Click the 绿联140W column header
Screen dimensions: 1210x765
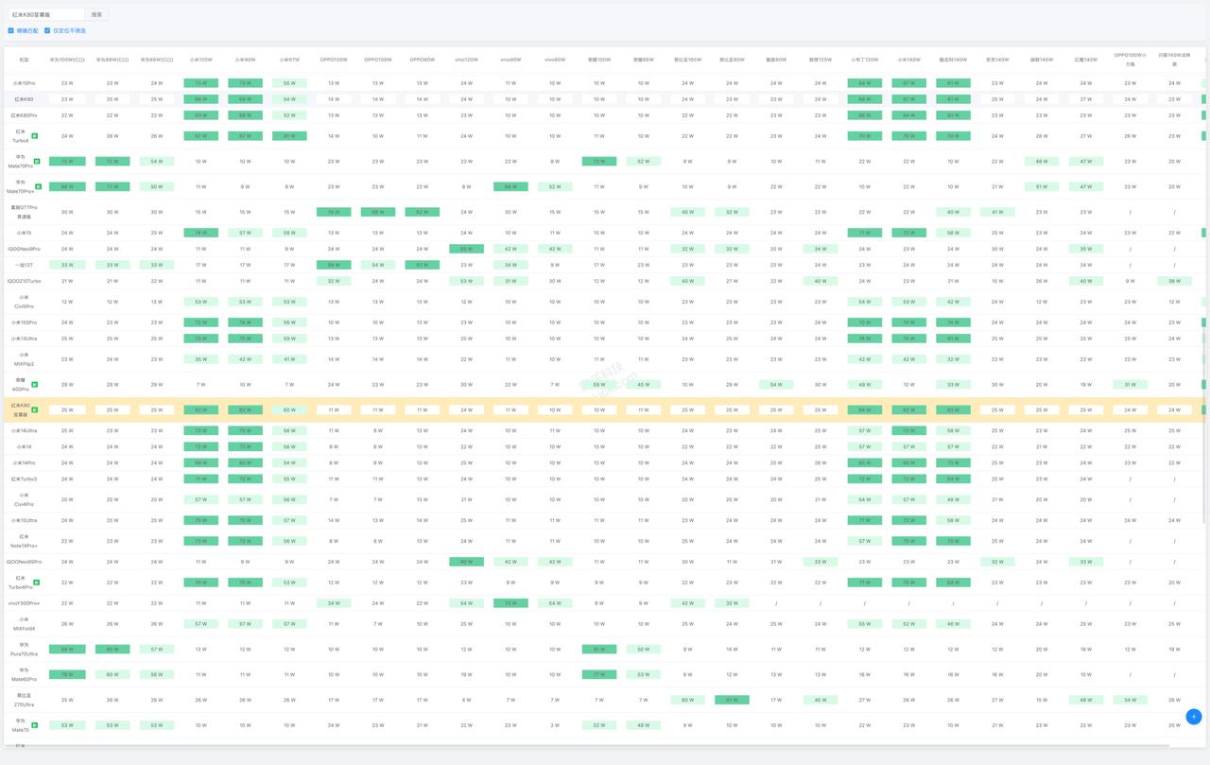[x=1042, y=60]
